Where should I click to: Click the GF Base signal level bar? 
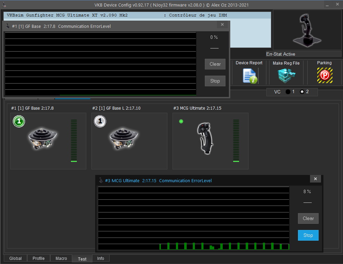(74, 141)
